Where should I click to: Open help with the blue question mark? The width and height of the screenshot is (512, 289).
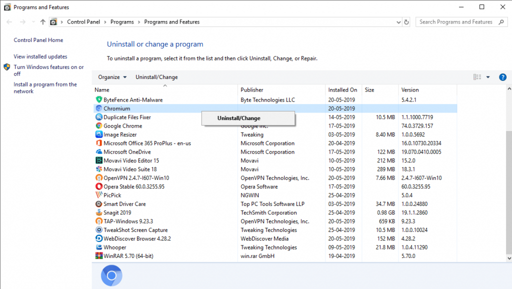502,77
